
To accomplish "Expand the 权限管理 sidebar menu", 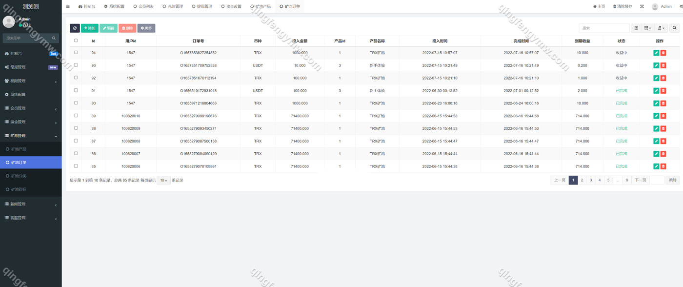I will pos(31,81).
